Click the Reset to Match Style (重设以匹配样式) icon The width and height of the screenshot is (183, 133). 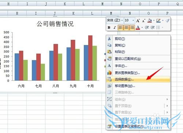point(109,58)
